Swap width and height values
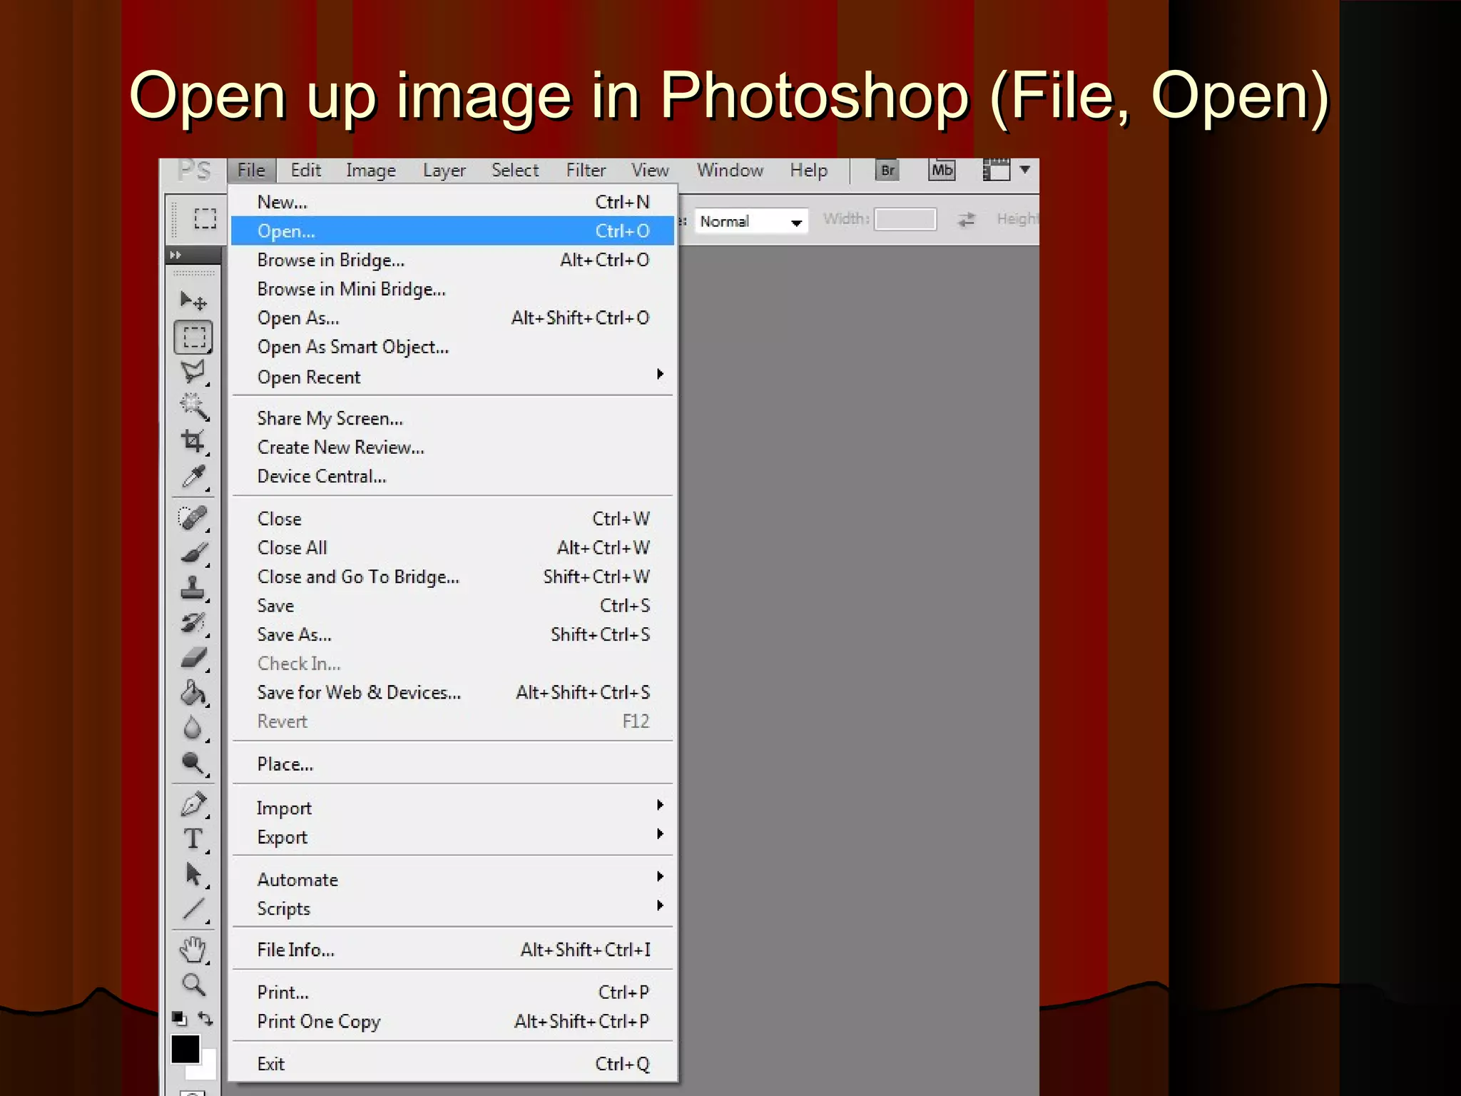The height and width of the screenshot is (1096, 1461). tap(967, 220)
